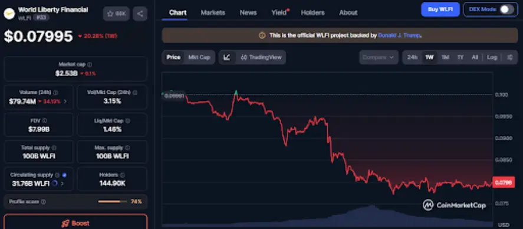Viewport: 523px width, 229px height.
Task: Click the $2.53B market cap value
Action: [x=67, y=73]
